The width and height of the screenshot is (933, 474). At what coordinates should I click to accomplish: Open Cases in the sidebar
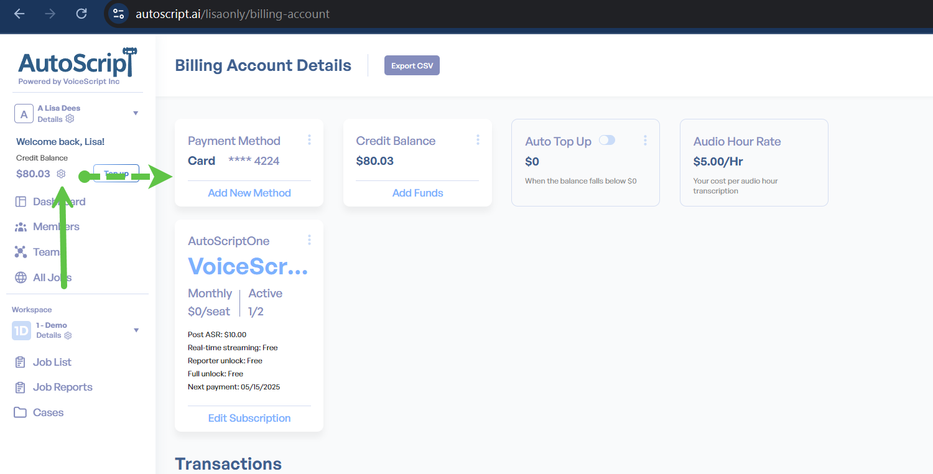click(49, 412)
